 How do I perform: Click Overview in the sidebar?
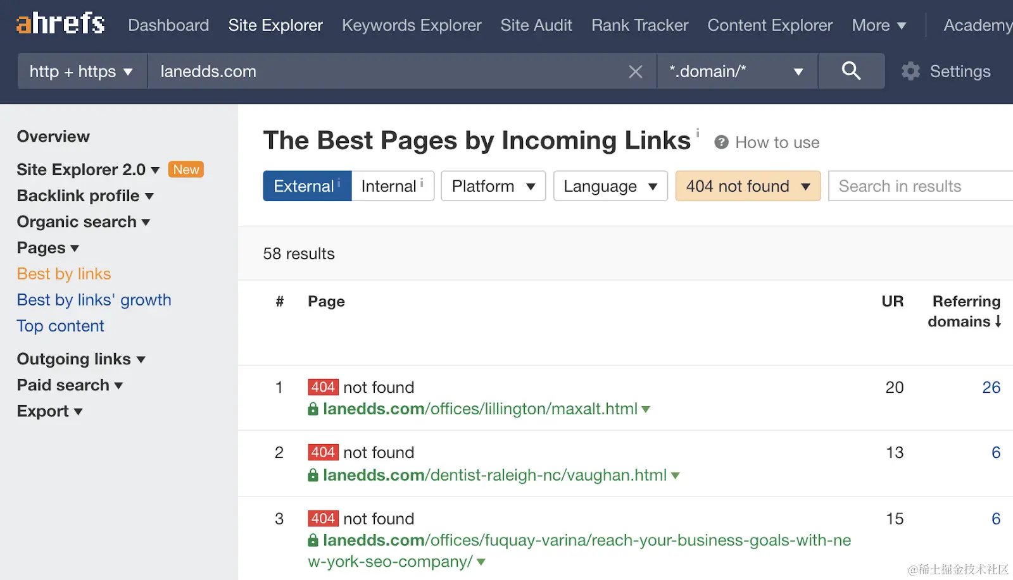(53, 137)
